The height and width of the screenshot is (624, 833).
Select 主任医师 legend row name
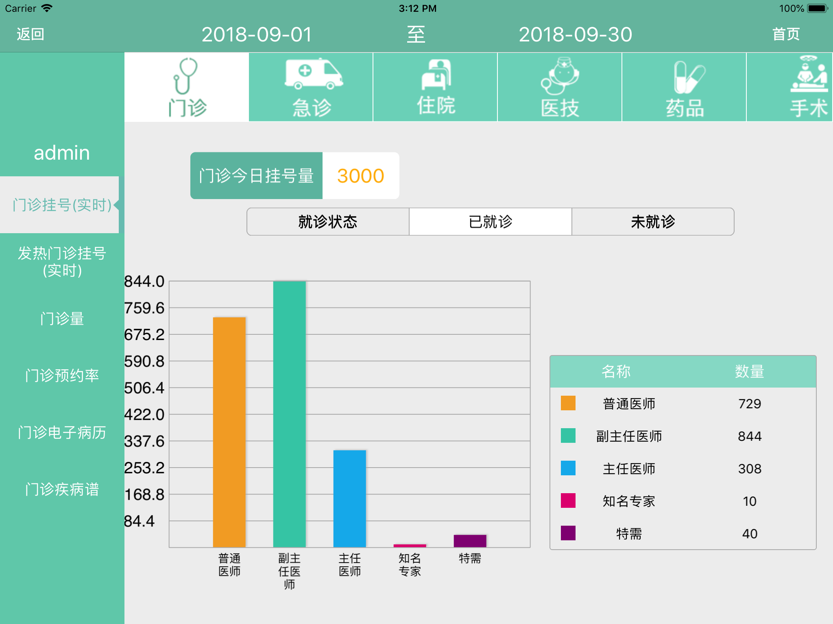[629, 468]
